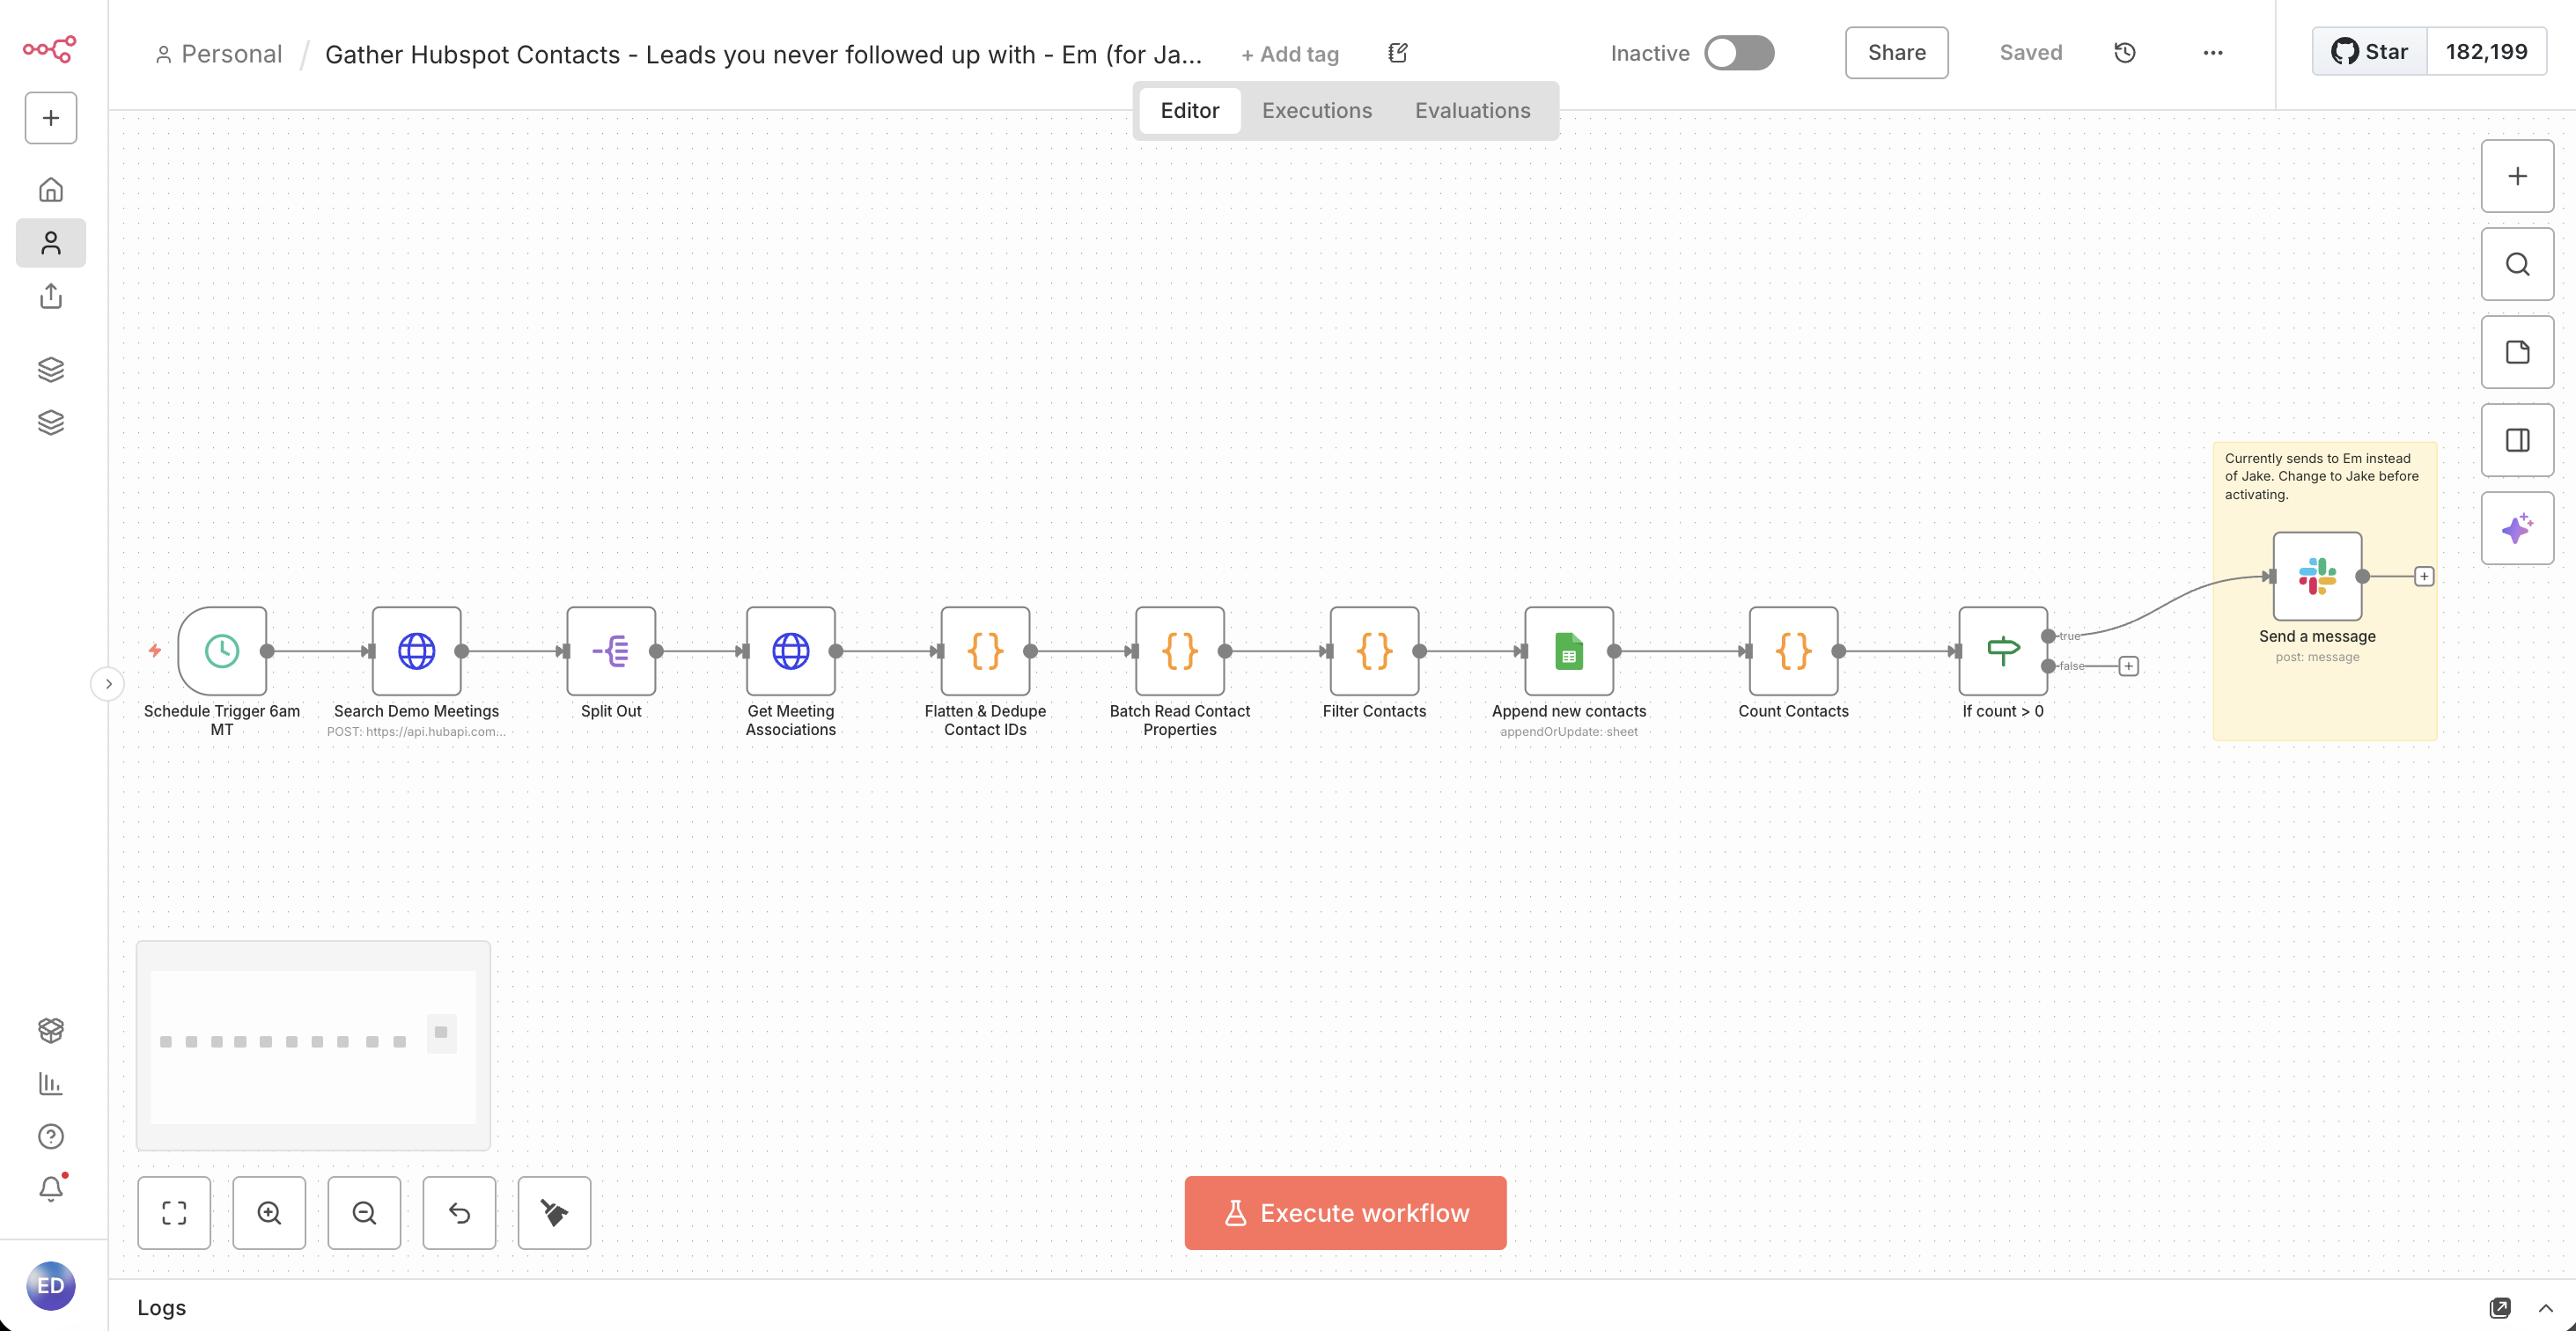Open the AI Assistant sparkle panel
Image resolution: width=2576 pixels, height=1331 pixels.
[x=2517, y=527]
